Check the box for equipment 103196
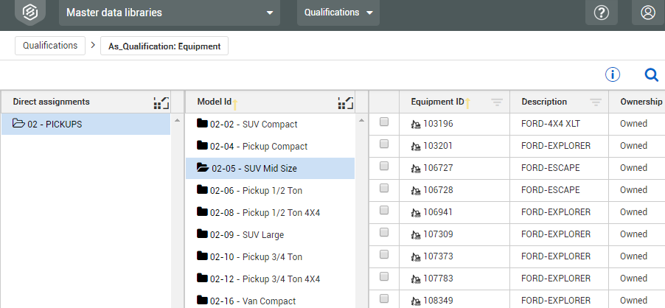 click(x=384, y=123)
